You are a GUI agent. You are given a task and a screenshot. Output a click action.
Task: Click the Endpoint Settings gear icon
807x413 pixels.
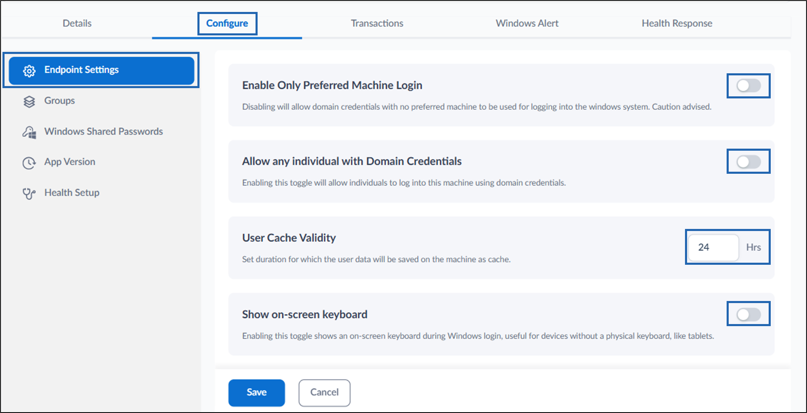click(29, 71)
